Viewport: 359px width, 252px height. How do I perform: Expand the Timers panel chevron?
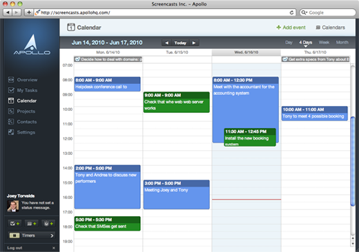[x=52, y=235]
